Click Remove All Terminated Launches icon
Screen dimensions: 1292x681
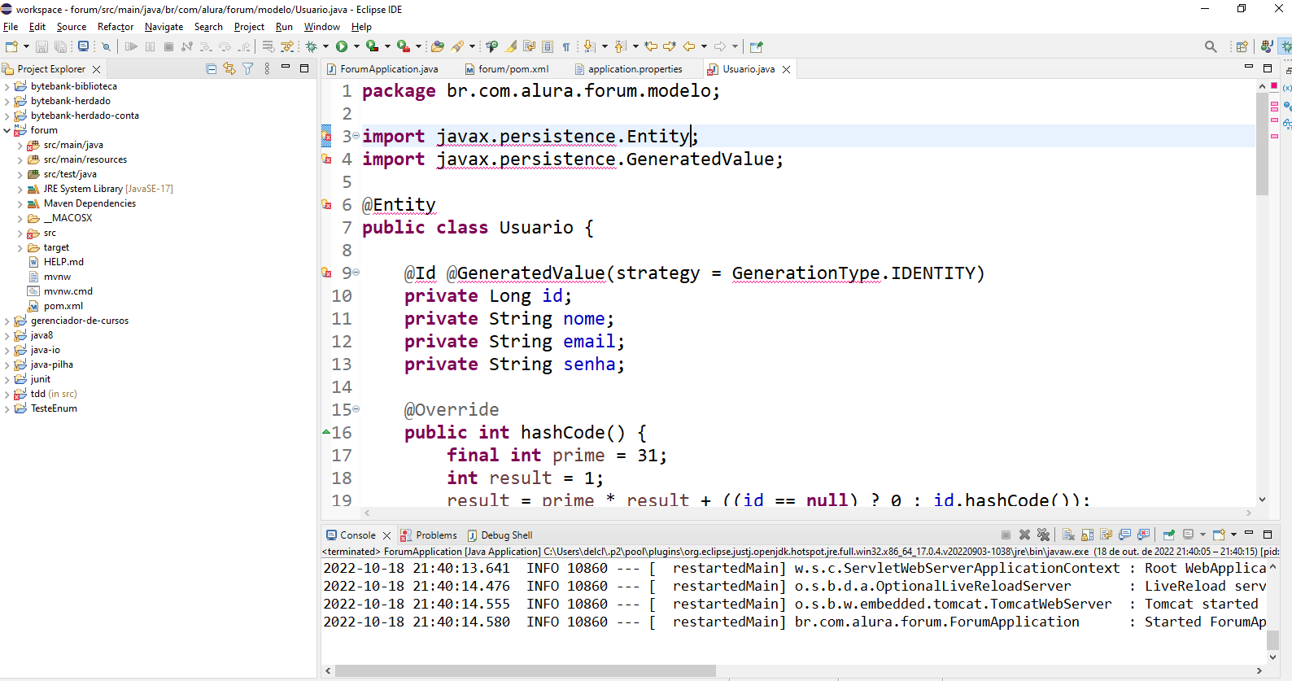pyautogui.click(x=1044, y=535)
